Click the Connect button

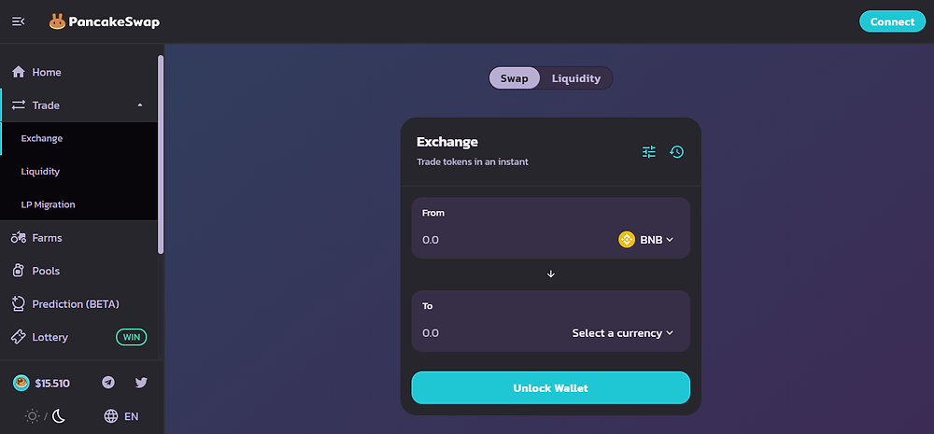pyautogui.click(x=892, y=22)
